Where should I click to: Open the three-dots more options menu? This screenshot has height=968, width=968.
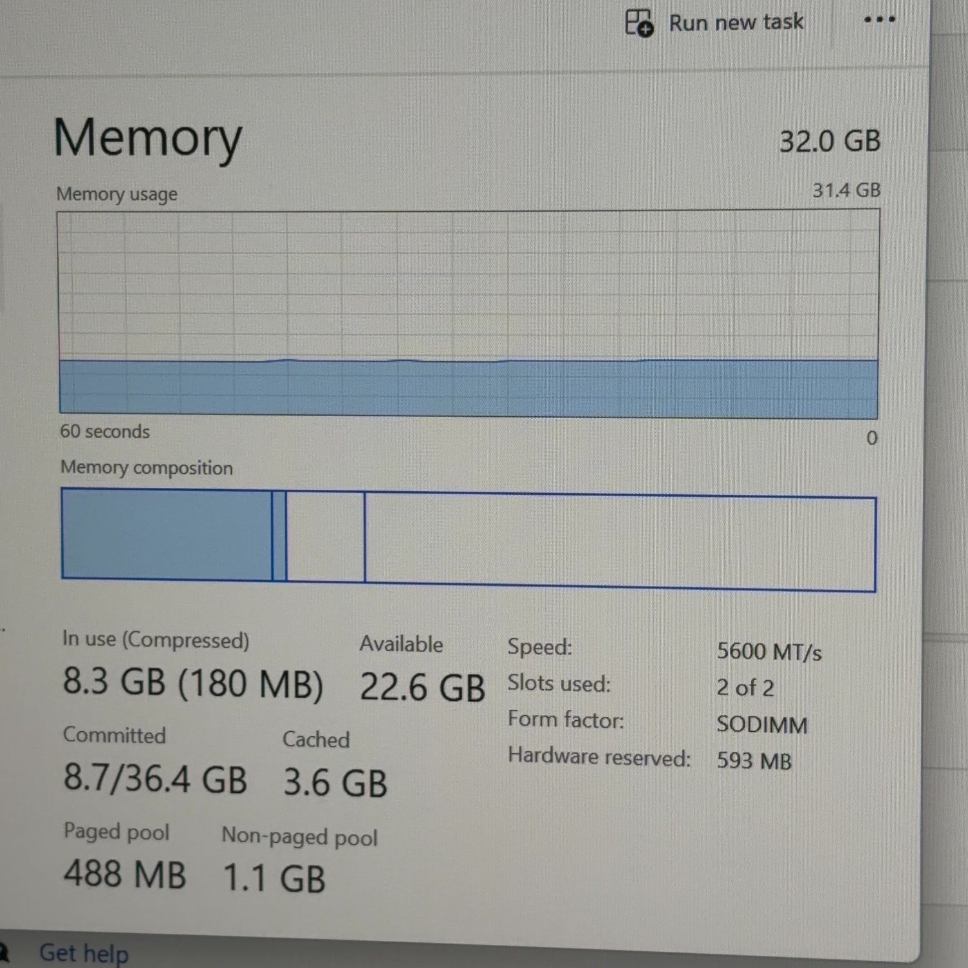[x=879, y=19]
